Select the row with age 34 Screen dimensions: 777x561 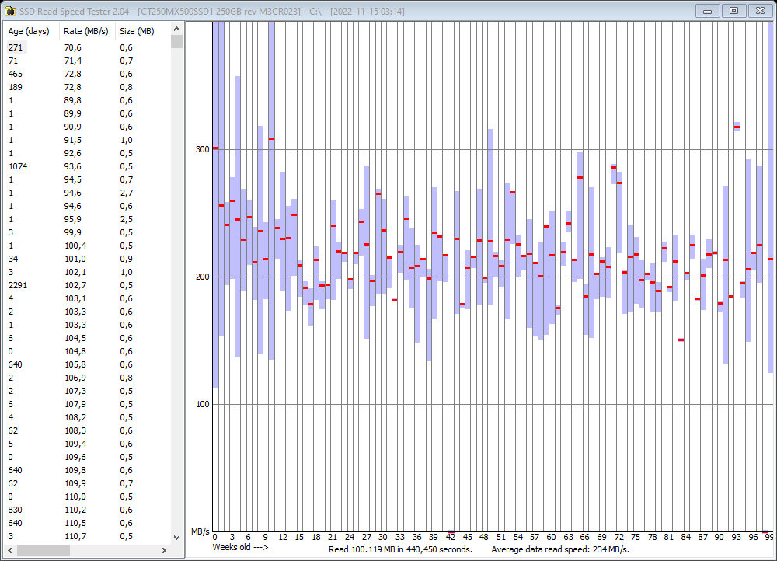pos(87,259)
